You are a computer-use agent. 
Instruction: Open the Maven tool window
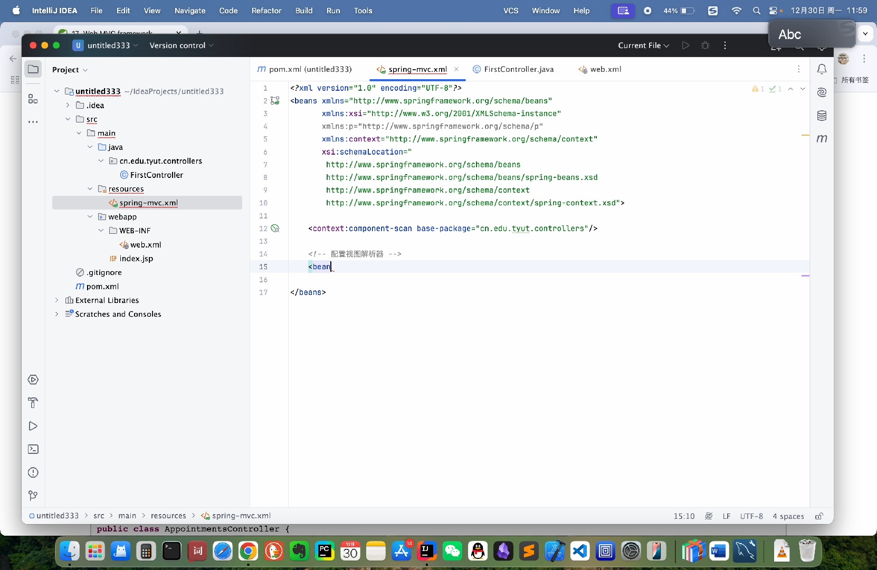coord(822,139)
